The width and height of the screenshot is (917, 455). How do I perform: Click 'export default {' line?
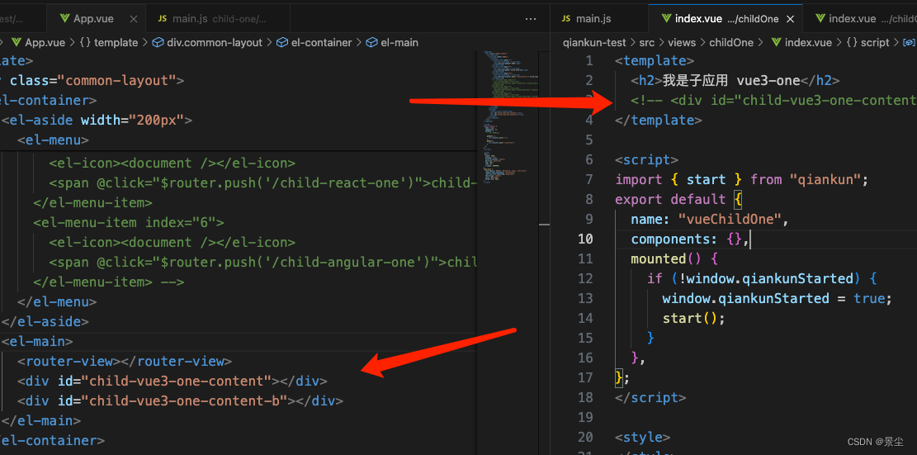(x=678, y=200)
